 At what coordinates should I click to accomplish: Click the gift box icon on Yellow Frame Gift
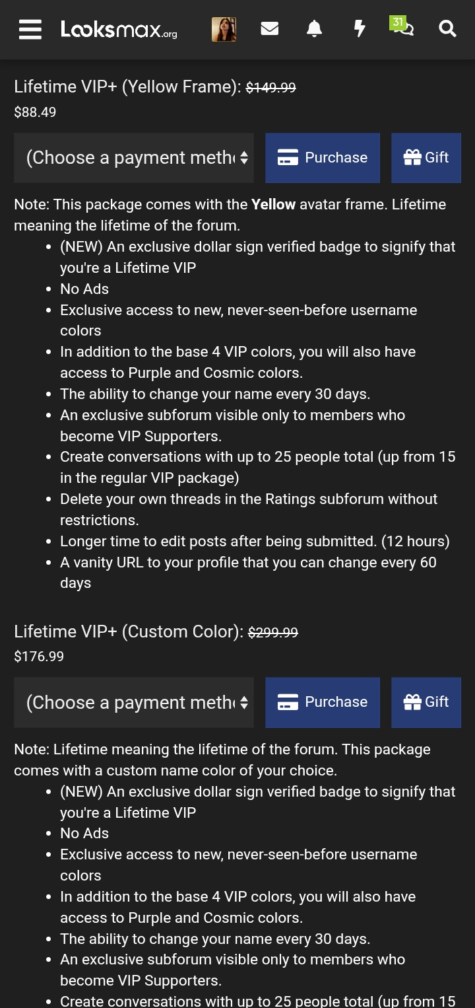pyautogui.click(x=412, y=157)
